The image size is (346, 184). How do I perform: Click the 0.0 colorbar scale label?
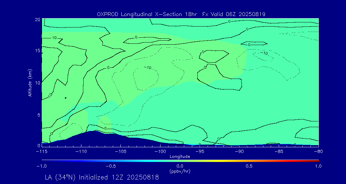pyautogui.click(x=180, y=166)
